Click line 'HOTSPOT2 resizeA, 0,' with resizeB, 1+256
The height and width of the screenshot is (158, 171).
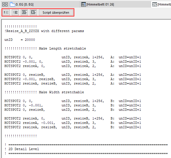pyautogui.click(x=73, y=118)
